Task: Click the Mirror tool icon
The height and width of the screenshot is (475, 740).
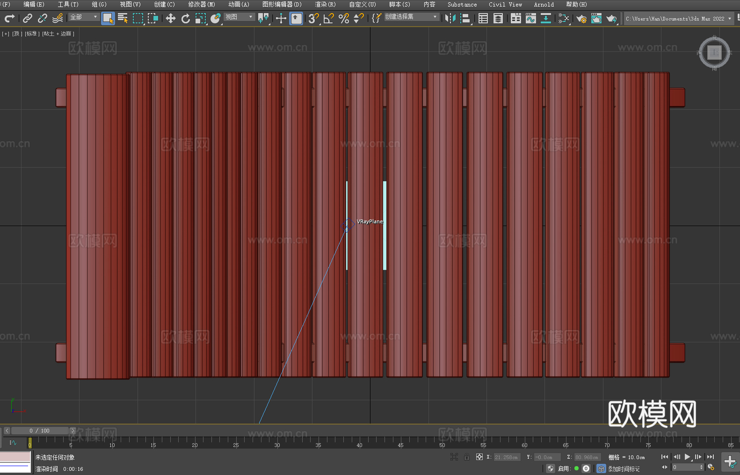Action: point(450,18)
